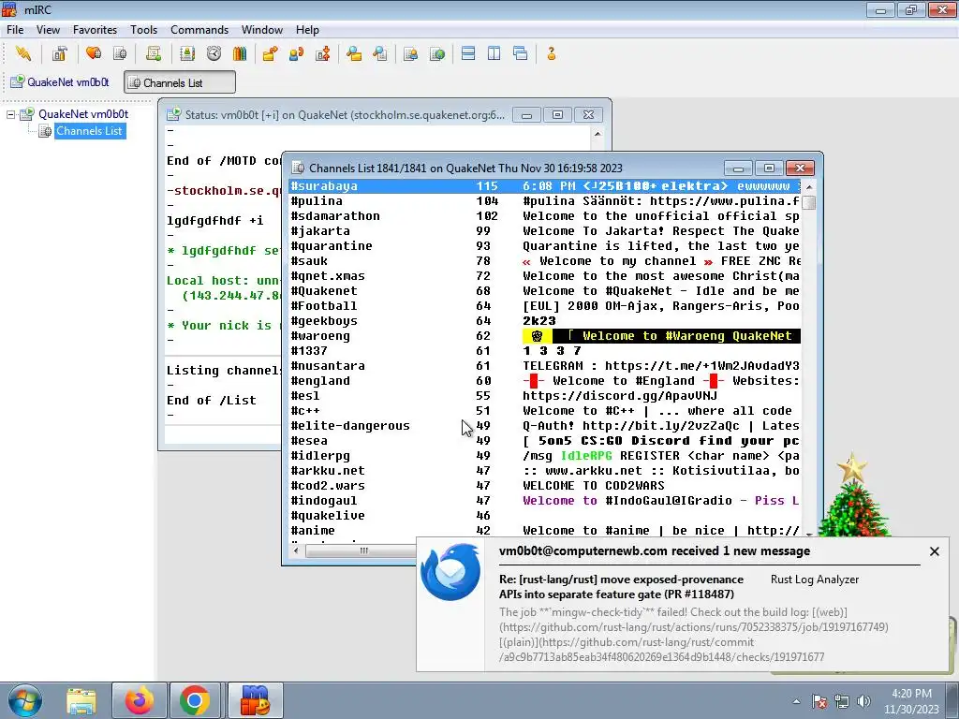959x719 pixels.
Task: Select the #idlerpg channel row
Action: pos(544,456)
